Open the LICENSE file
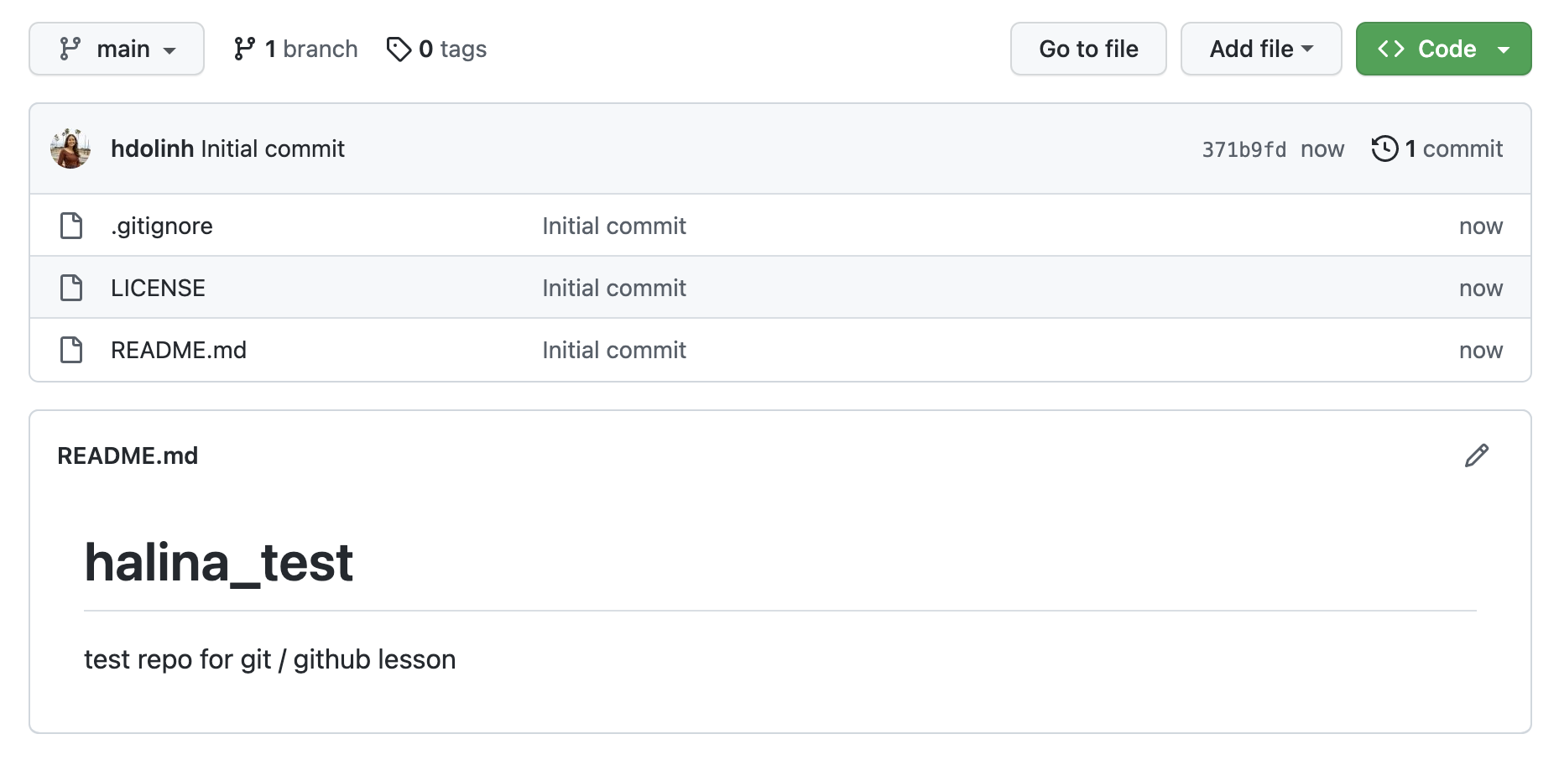The image size is (1559, 760). tap(158, 288)
